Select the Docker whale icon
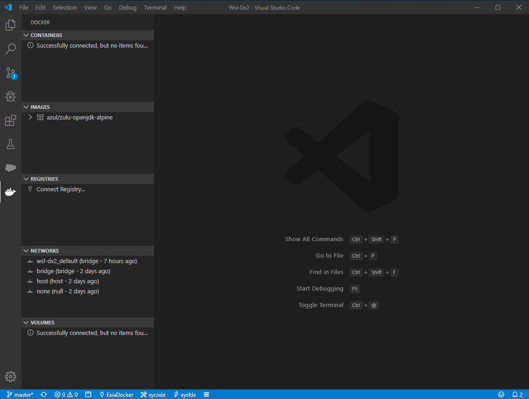Screen dimensions: 529x399 [11, 192]
